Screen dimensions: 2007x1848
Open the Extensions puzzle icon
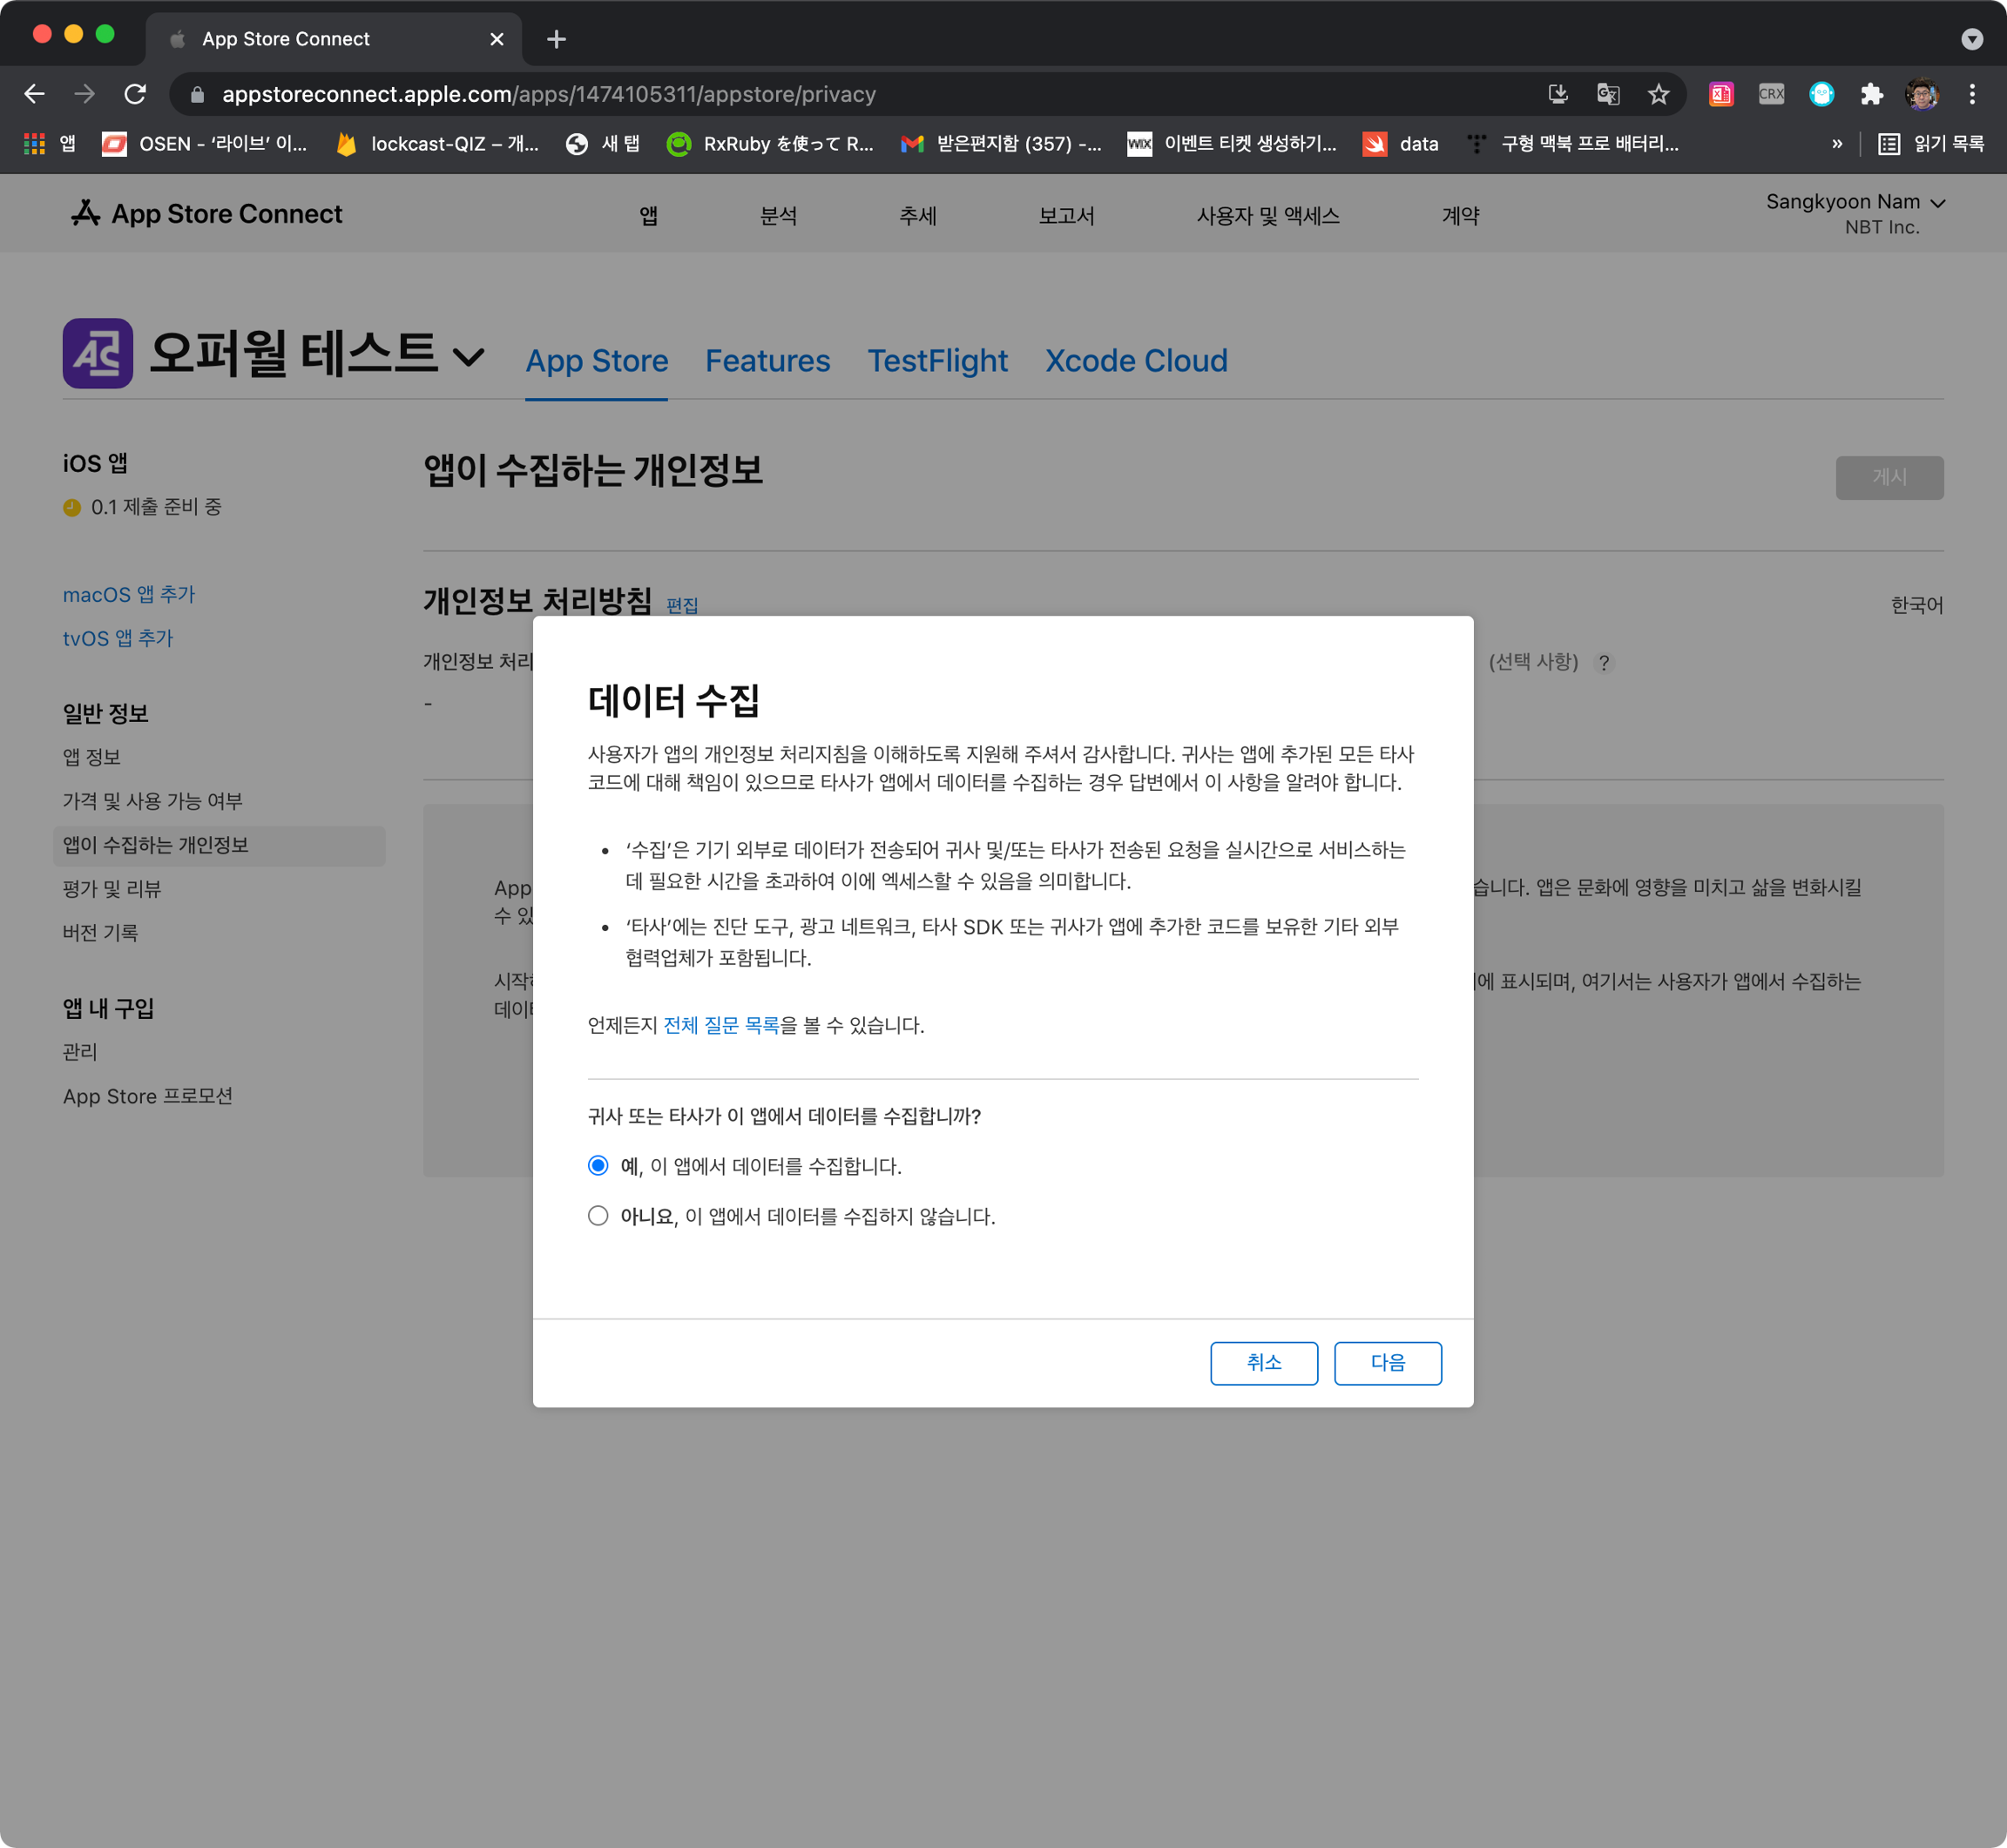click(x=1871, y=94)
